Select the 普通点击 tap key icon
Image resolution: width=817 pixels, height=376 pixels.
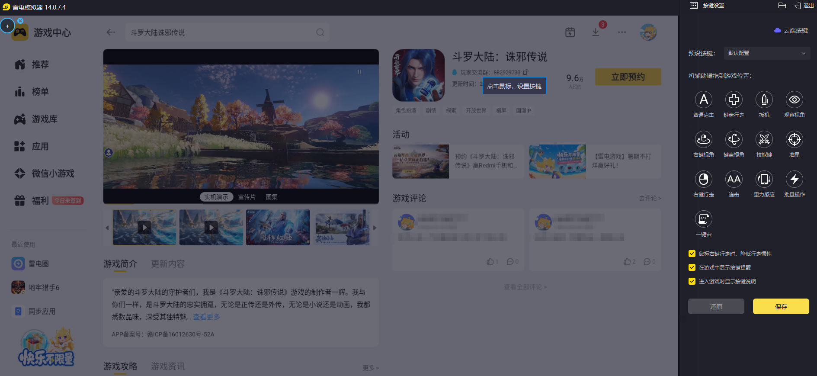click(704, 100)
